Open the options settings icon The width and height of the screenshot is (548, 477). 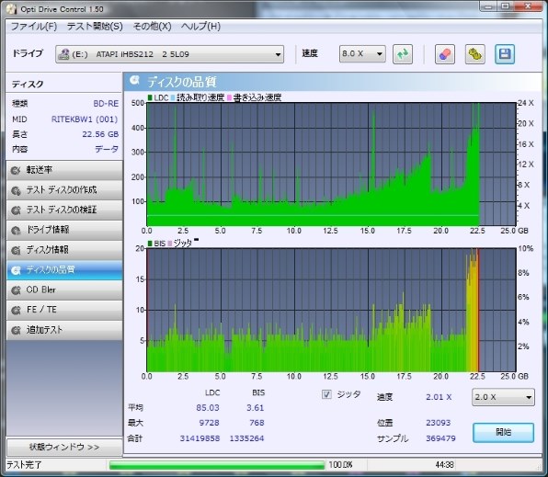pyautogui.click(x=475, y=54)
